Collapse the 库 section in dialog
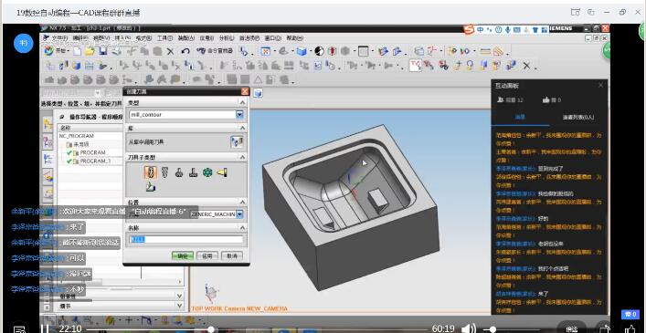This screenshot has height=333, width=646. (242, 129)
